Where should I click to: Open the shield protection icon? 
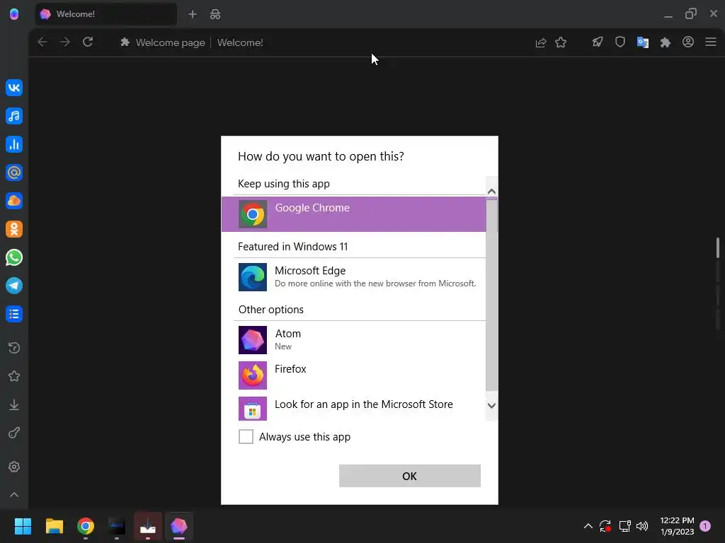620,42
